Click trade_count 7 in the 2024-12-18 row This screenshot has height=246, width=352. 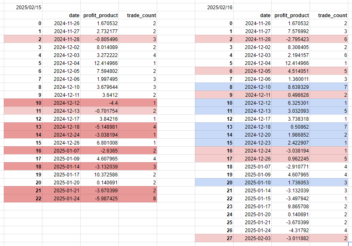pos(329,127)
